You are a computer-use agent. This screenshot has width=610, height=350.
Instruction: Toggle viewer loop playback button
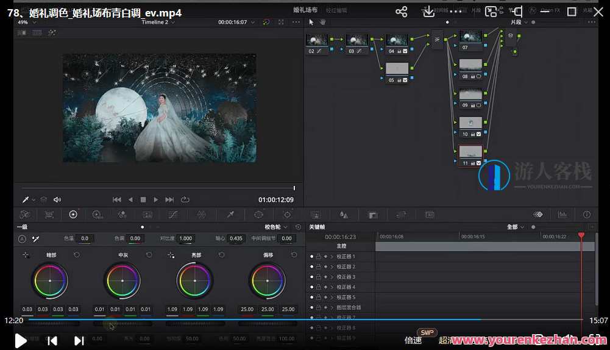point(185,199)
